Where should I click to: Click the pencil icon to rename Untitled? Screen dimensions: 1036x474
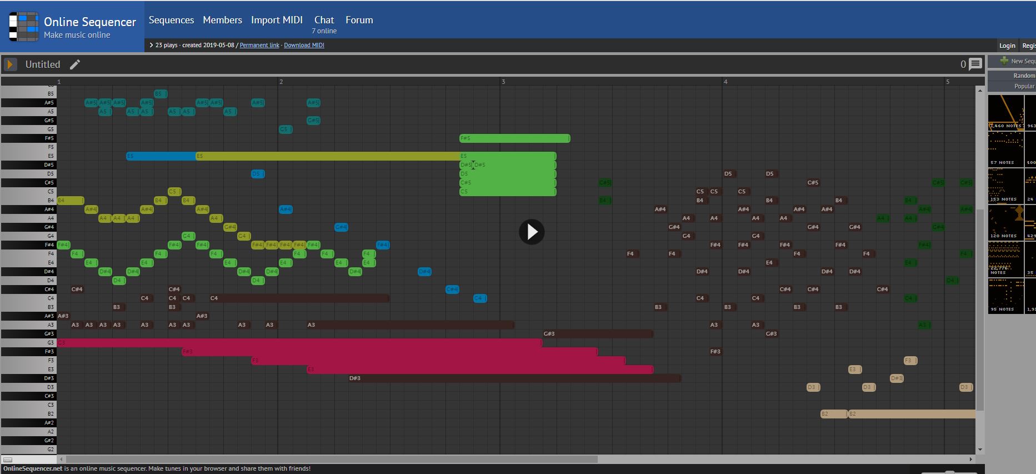(x=75, y=64)
